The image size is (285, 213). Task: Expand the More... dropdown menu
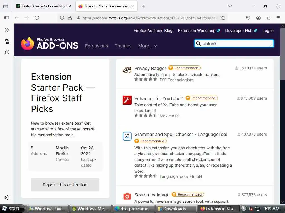click(148, 46)
